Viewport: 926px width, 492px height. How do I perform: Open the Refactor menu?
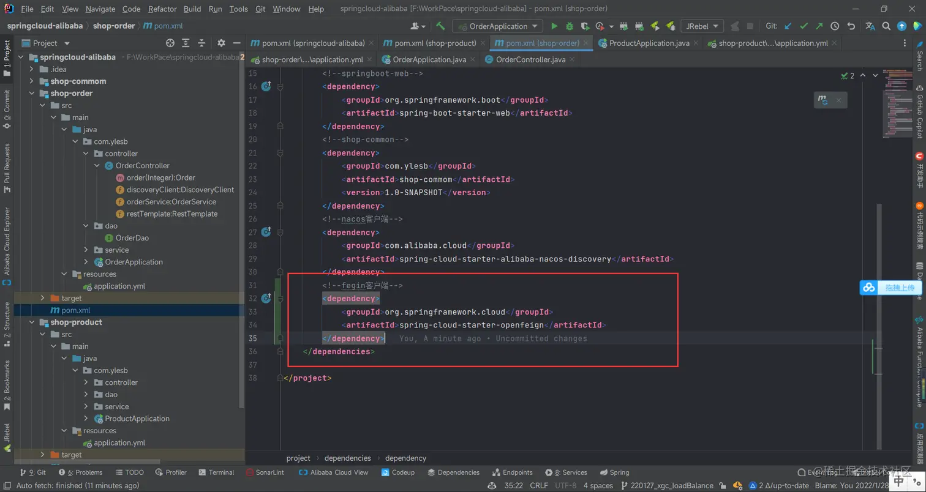[x=162, y=9]
